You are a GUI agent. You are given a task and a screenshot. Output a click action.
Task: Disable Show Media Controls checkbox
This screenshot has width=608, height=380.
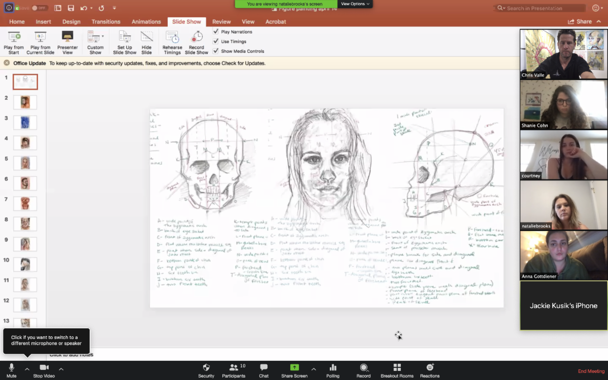tap(216, 51)
